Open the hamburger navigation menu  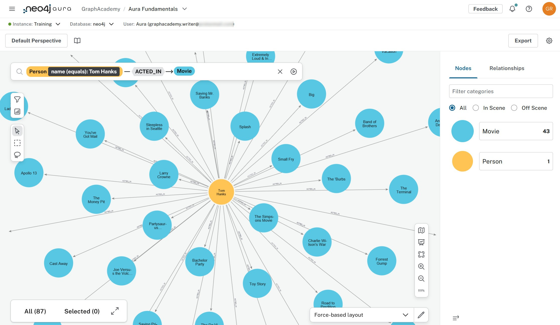click(x=12, y=9)
